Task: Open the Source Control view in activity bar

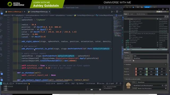Action: (x=1, y=24)
